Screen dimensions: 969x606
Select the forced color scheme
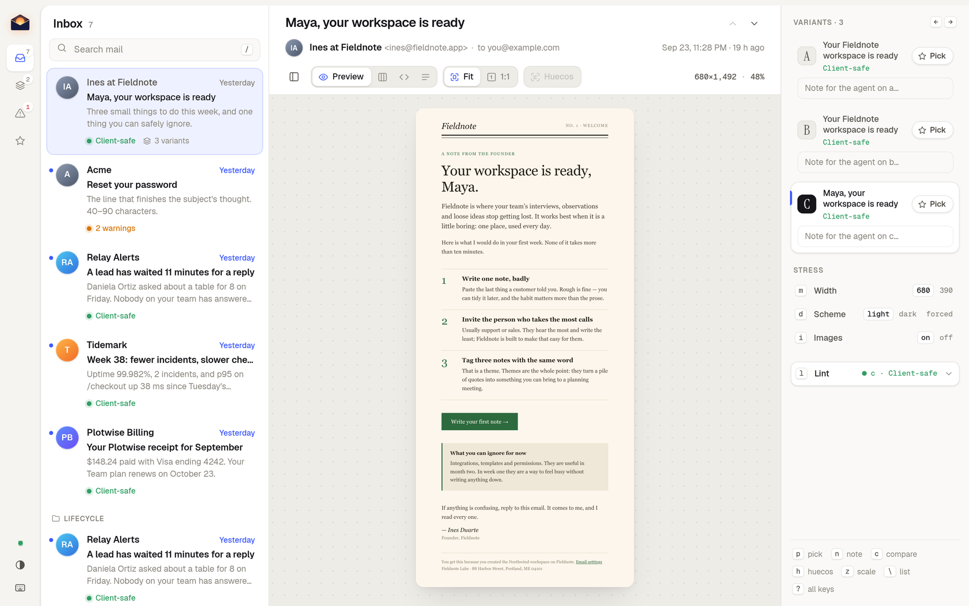click(x=939, y=314)
